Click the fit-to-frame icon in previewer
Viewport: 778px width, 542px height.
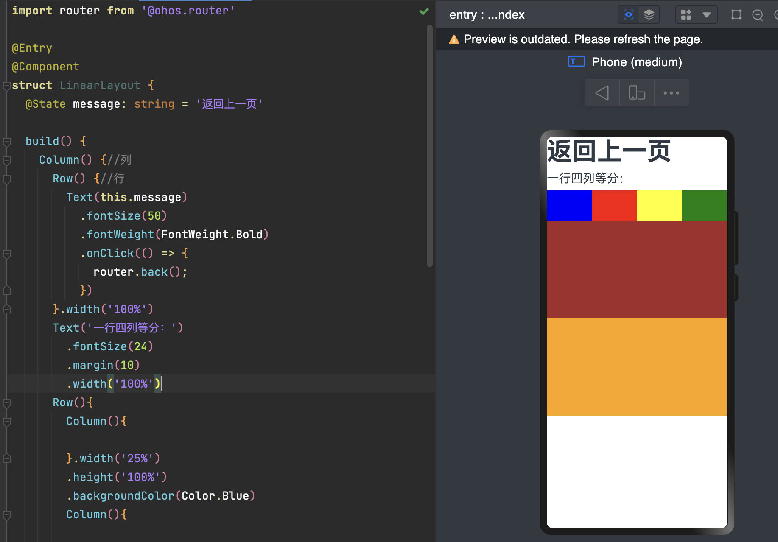click(x=736, y=15)
